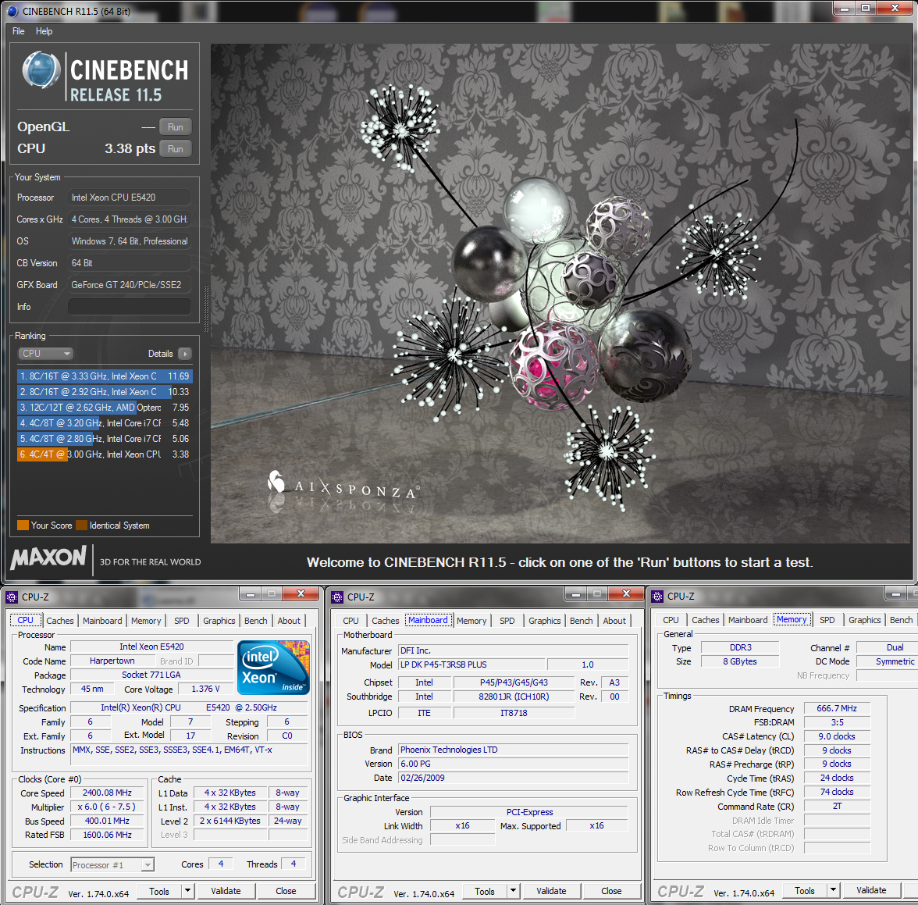This screenshot has height=905, width=918.
Task: Click CPU-Z icon in Memory window title
Action: [657, 597]
